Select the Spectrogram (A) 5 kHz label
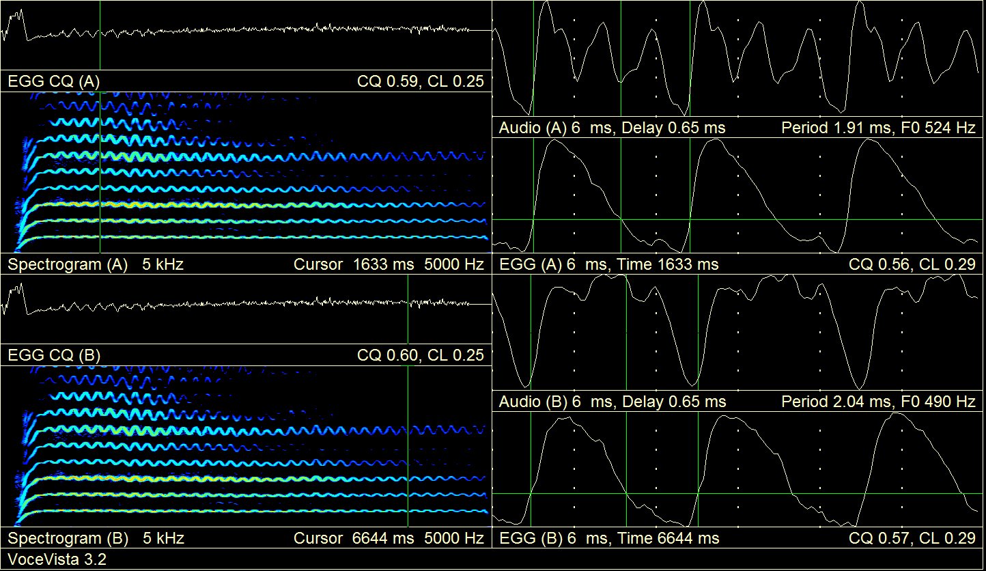 point(96,264)
